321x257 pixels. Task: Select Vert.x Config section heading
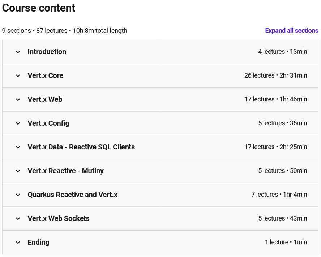pos(48,123)
